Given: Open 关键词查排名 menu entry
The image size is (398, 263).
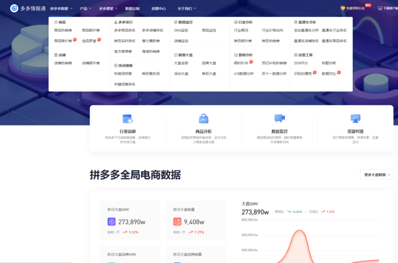Looking at the screenshot, I should point(125,84).
